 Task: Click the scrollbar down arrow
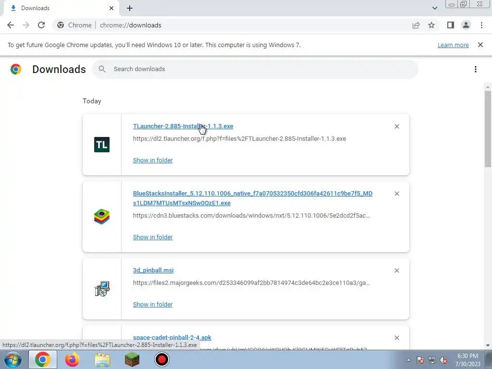[488, 345]
